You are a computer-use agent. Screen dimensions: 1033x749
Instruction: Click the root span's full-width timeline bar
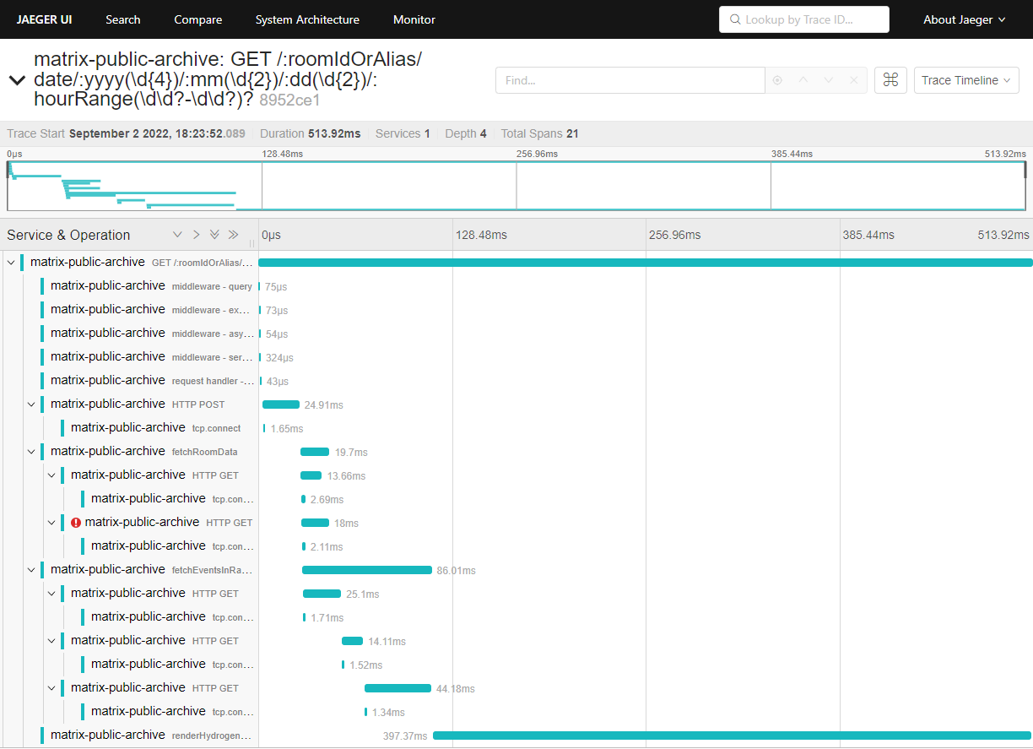[x=646, y=263]
